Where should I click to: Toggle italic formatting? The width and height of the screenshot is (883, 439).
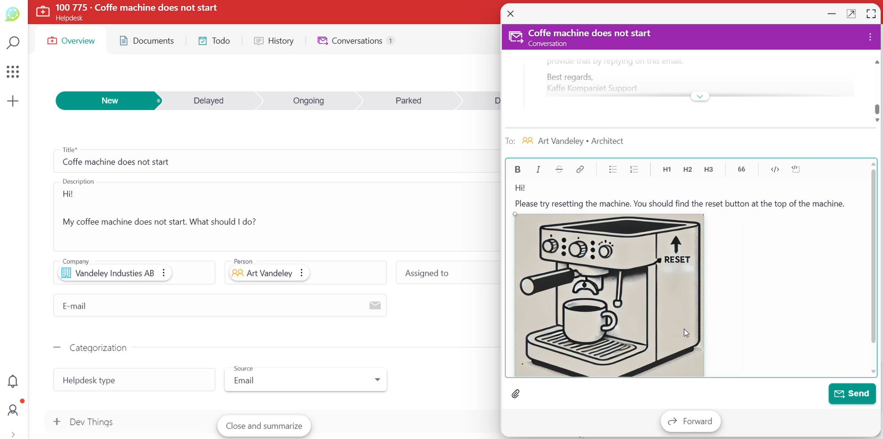[538, 169]
